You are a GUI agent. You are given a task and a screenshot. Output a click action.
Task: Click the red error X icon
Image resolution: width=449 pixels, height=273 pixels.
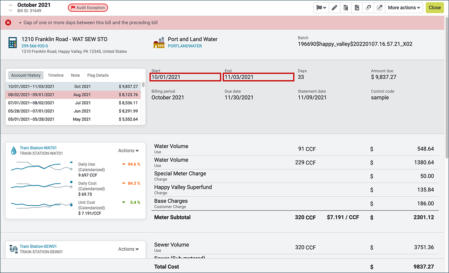8,22
